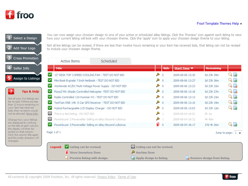Go to step 3 Cross Promotion

pos(23,58)
